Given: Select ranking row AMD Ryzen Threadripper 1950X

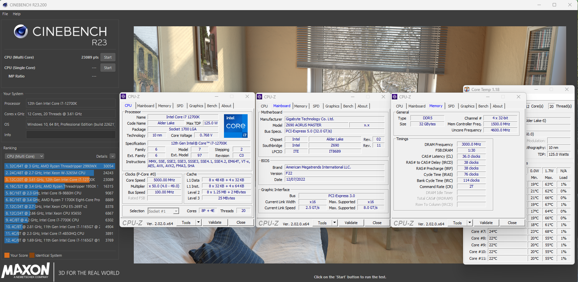Looking at the screenshot, I should tap(60, 186).
